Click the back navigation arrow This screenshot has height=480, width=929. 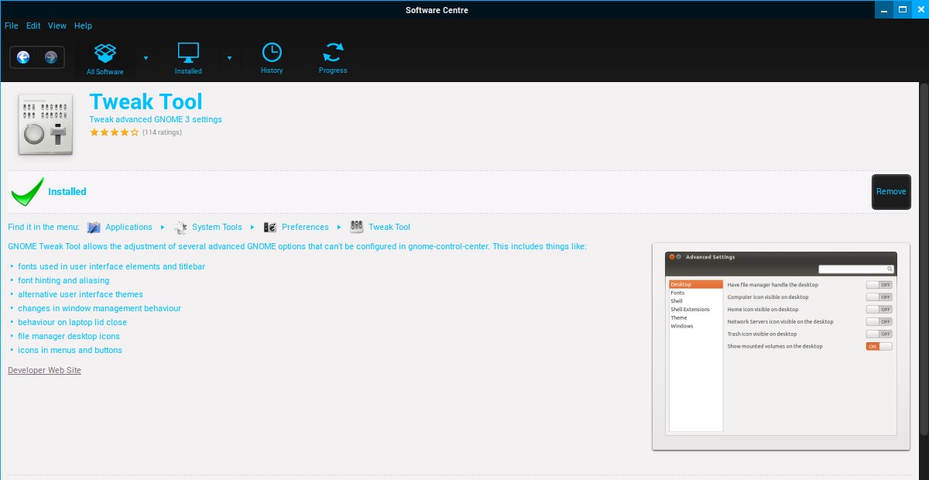23,57
